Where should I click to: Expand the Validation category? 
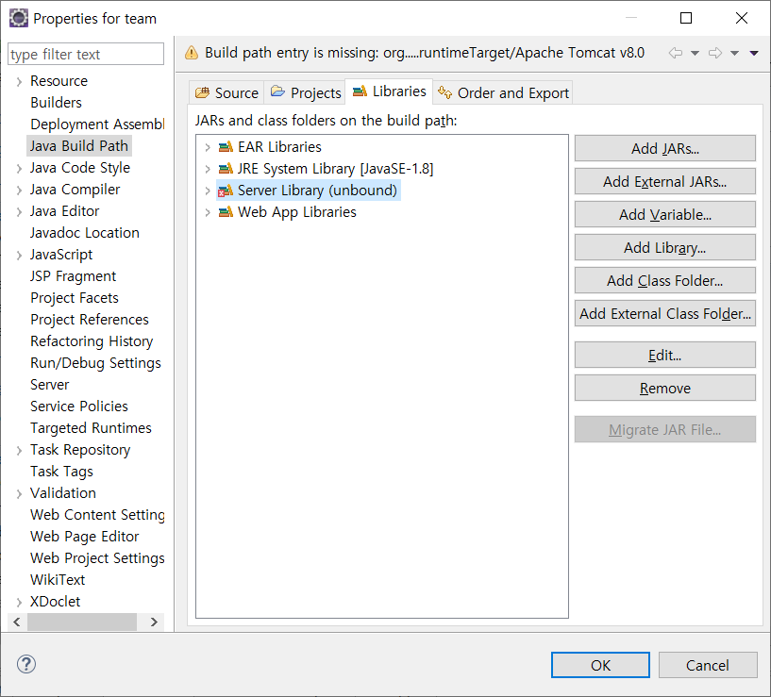(x=19, y=493)
